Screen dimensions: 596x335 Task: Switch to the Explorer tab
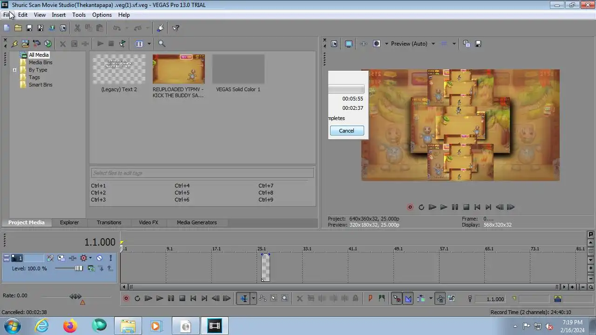pos(69,222)
